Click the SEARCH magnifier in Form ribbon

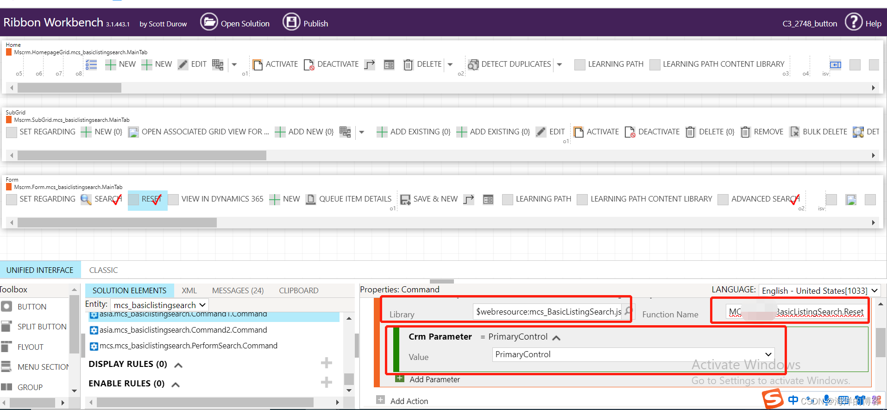[86, 199]
